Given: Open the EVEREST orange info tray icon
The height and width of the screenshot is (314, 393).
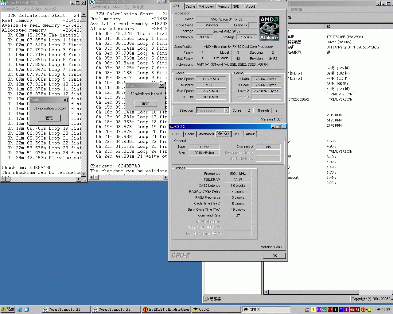Looking at the screenshot, I should pyautogui.click(x=363, y=310).
